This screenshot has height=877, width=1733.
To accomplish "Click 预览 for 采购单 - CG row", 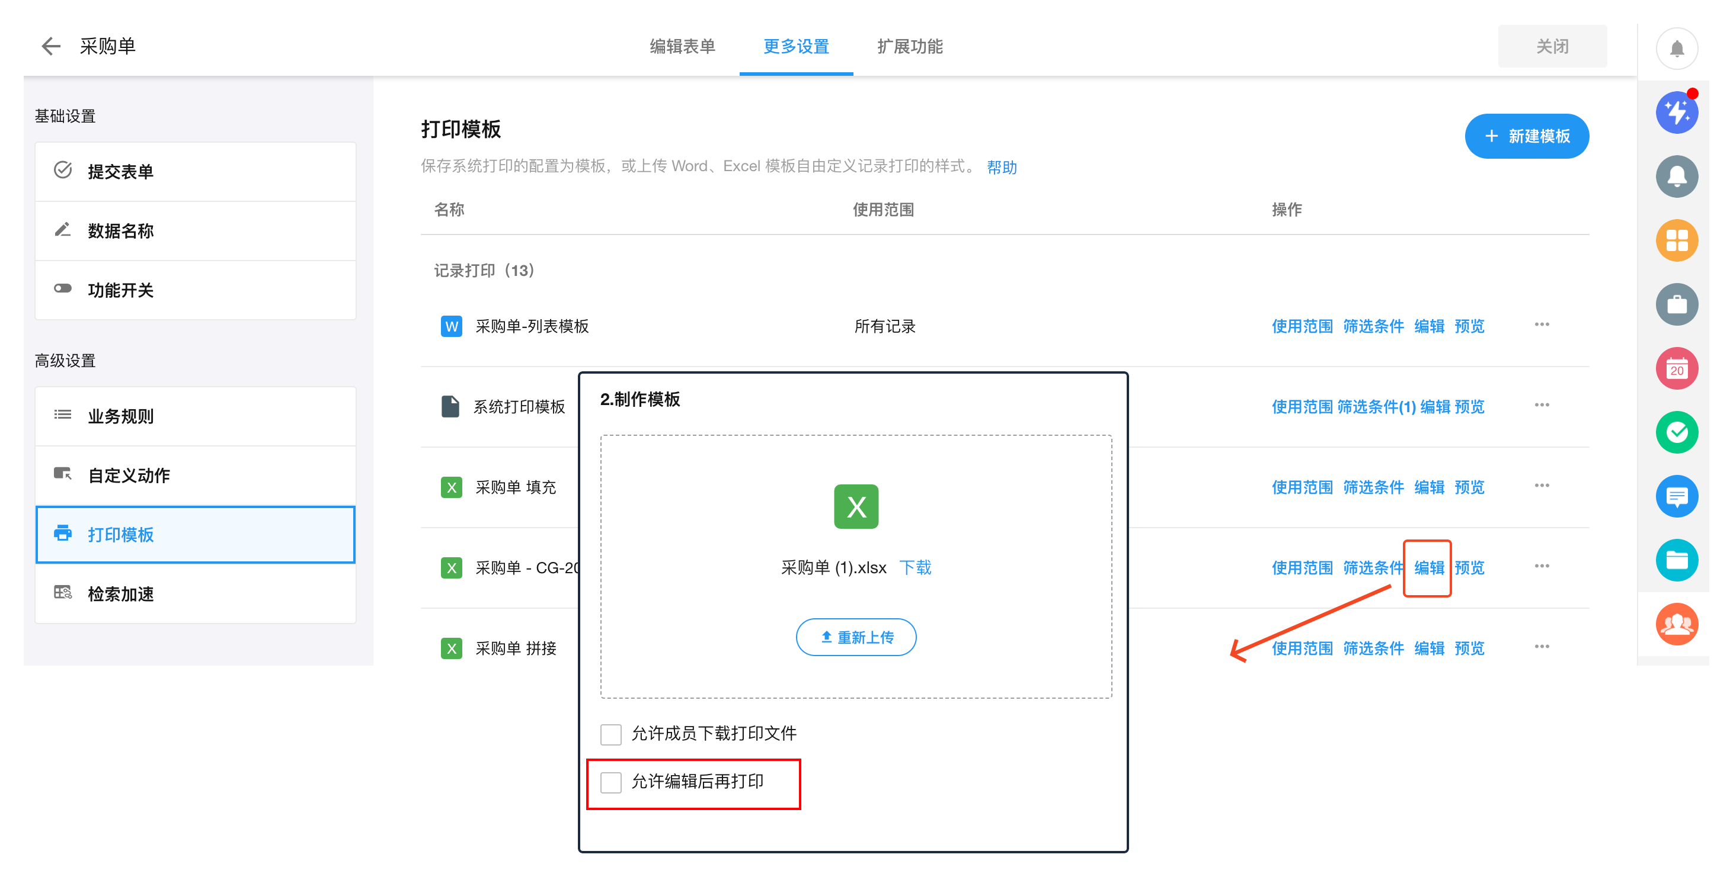I will pyautogui.click(x=1469, y=568).
